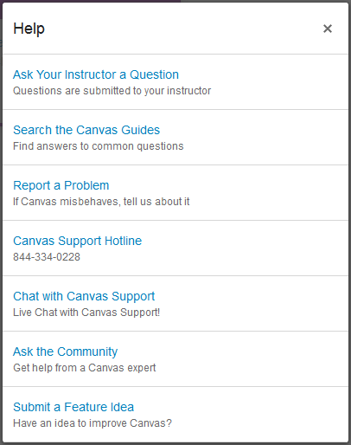This screenshot has width=351, height=445.
Task: Click blank header area beside the Help title
Action: click(x=182, y=29)
